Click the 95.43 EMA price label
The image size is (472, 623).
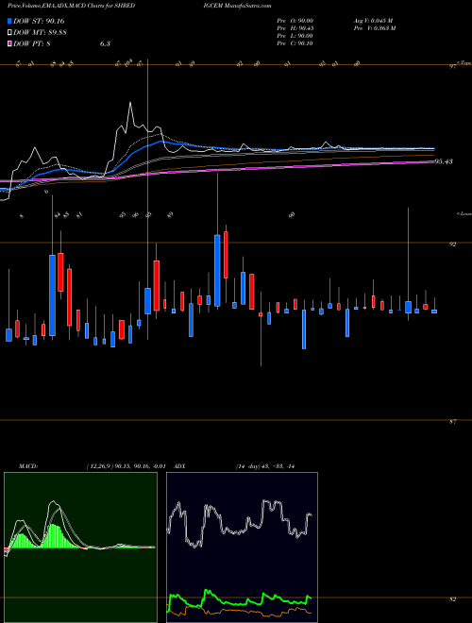pos(444,161)
